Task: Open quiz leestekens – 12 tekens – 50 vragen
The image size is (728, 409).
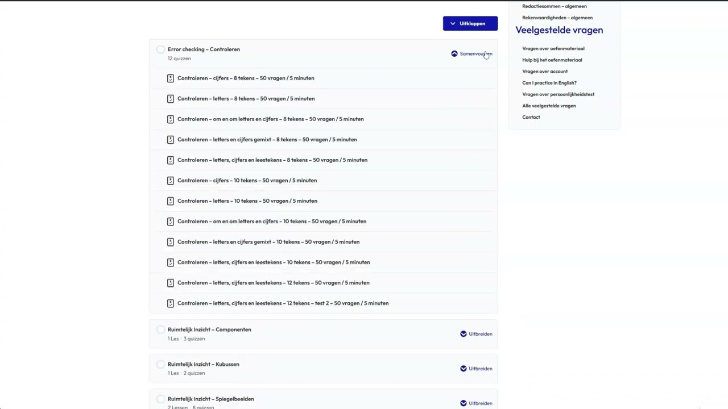Action: 274,283
